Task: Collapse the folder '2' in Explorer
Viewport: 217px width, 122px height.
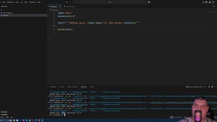Action: tap(1, 10)
